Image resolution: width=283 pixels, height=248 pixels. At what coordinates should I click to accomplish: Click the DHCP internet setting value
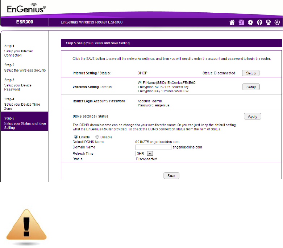tap(142, 73)
